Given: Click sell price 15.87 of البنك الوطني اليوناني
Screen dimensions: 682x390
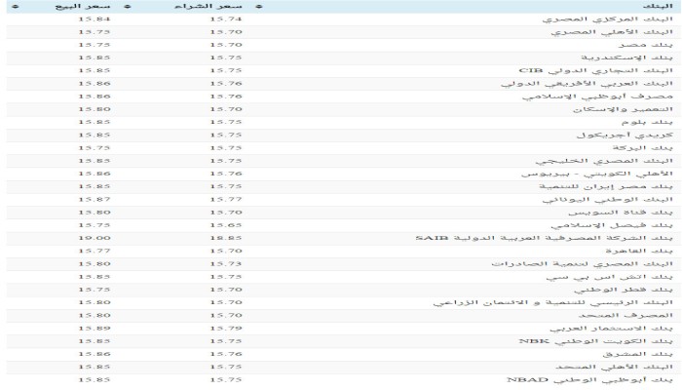Looking at the screenshot, I should (x=95, y=199).
